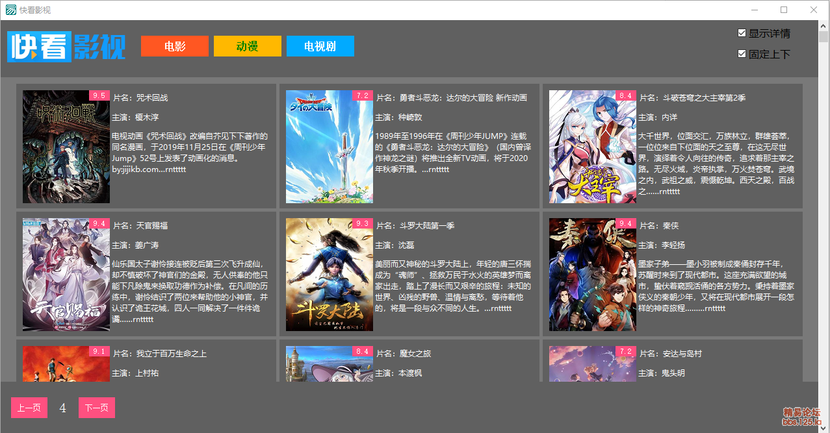Image resolution: width=830 pixels, height=433 pixels.
Task: Click the title text 片名：安达与岛村
Action: pyautogui.click(x=671, y=354)
